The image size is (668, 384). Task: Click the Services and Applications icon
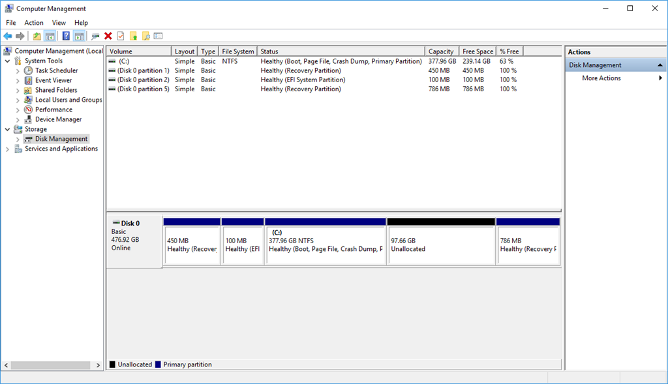pos(18,149)
